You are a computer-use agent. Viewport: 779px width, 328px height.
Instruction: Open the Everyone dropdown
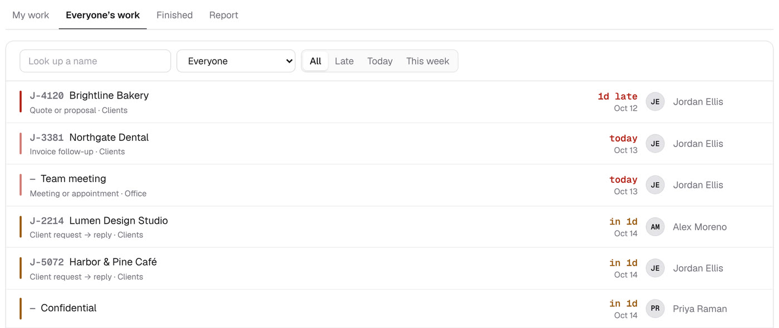pyautogui.click(x=236, y=61)
